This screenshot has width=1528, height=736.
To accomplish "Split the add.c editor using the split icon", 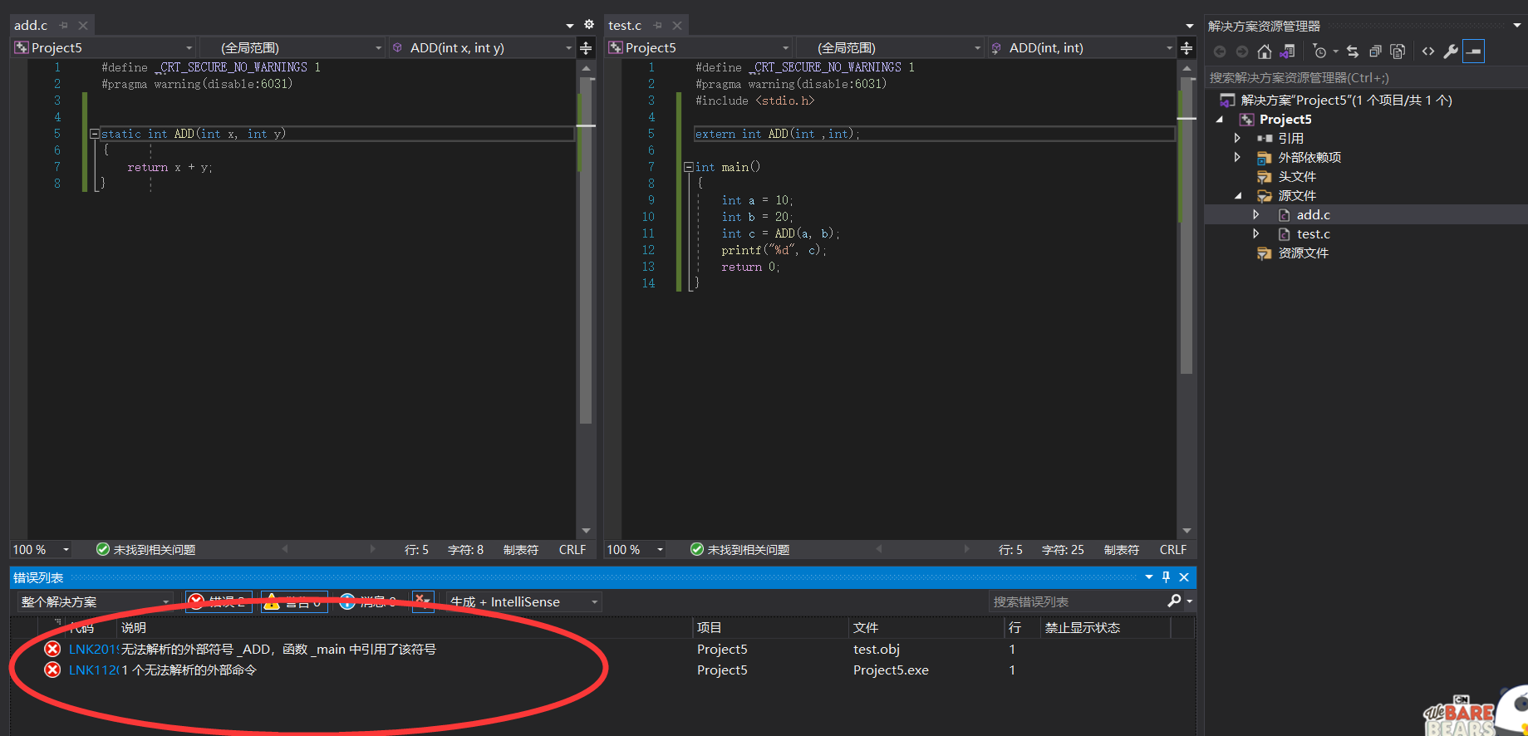I will pos(585,48).
